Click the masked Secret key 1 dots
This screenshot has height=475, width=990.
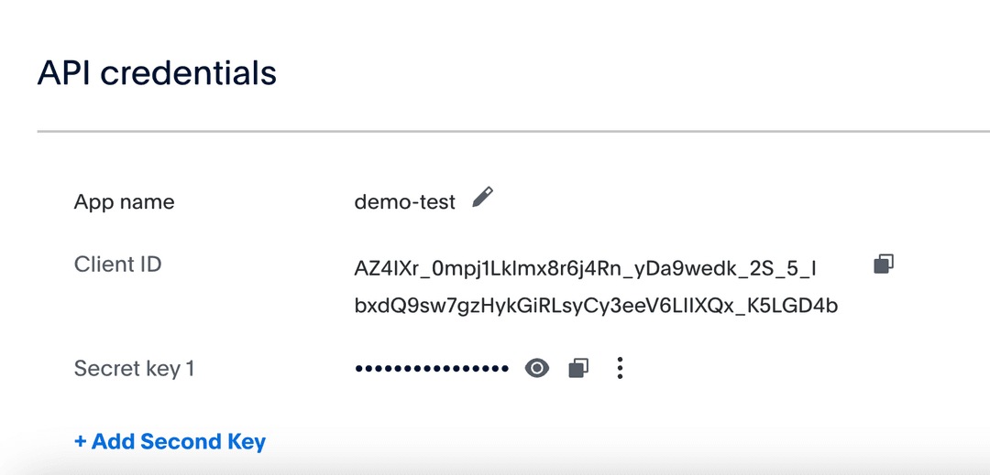[x=432, y=369]
